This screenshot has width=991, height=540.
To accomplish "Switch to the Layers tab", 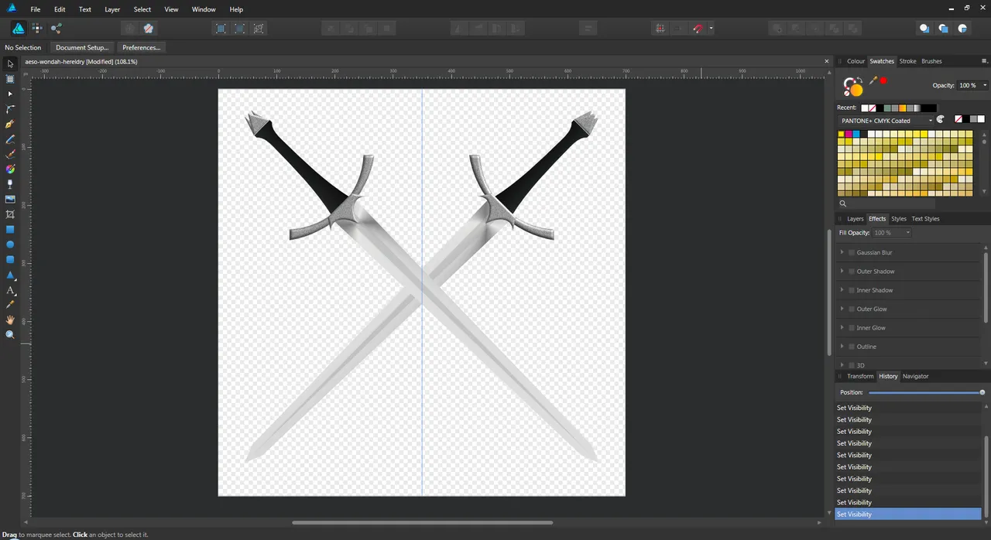I will [855, 219].
